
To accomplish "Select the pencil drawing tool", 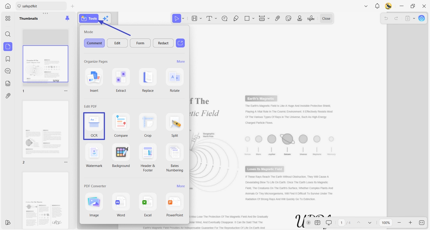I will 236,19.
